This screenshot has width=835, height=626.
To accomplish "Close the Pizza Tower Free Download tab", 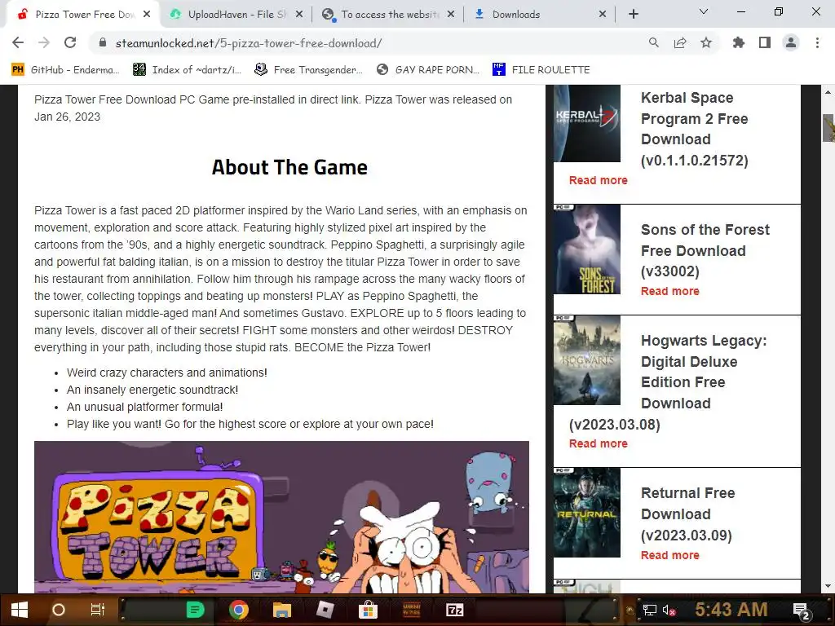I will click(x=147, y=15).
